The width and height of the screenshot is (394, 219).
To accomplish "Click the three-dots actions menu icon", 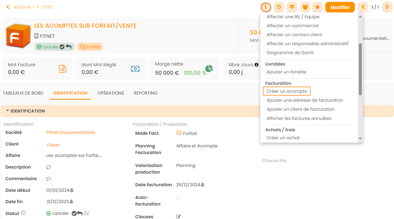I will (x=266, y=7).
